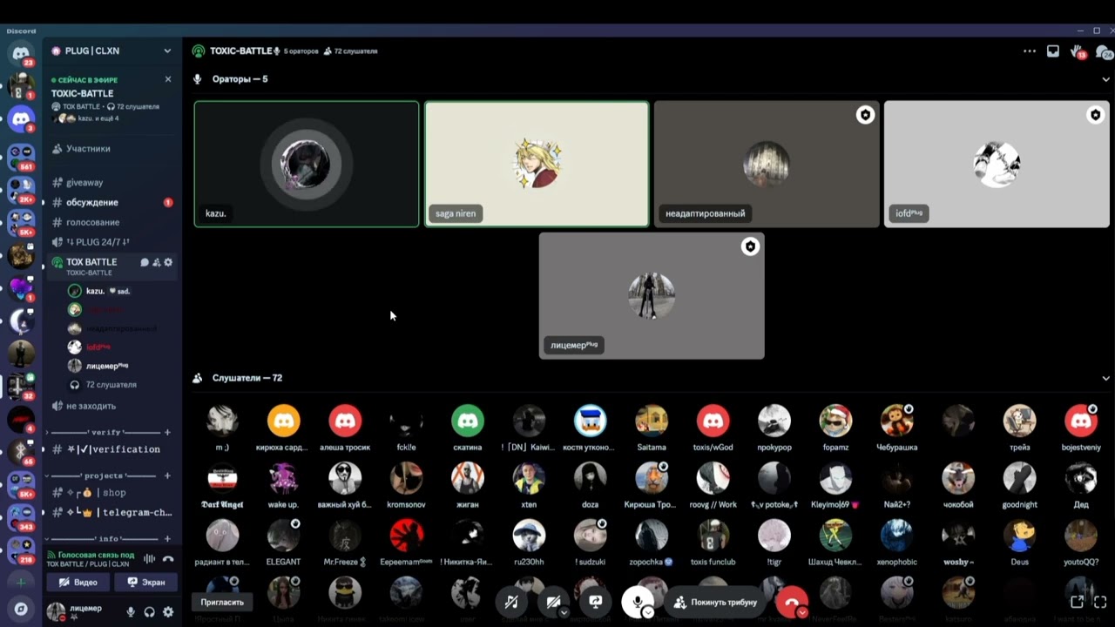
Task: Select saga niren speaker tile
Action: 537,164
